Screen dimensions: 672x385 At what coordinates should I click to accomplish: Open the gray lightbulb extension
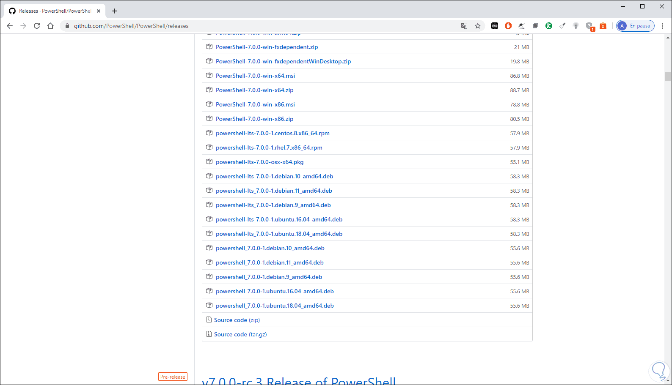pyautogui.click(x=576, y=26)
